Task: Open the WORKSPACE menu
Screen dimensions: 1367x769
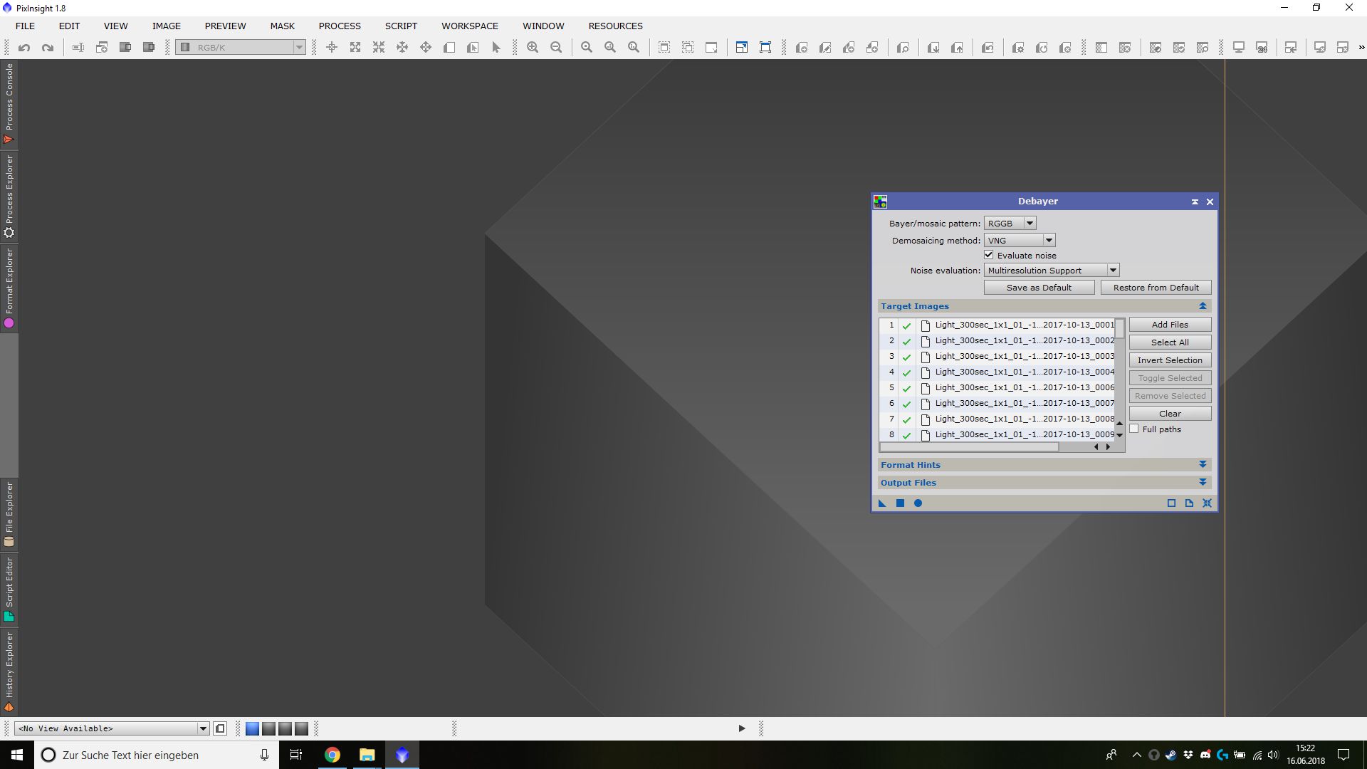Action: (x=469, y=26)
